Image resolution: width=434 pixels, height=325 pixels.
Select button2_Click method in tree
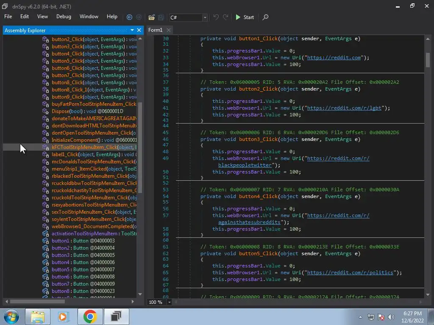coord(94,39)
